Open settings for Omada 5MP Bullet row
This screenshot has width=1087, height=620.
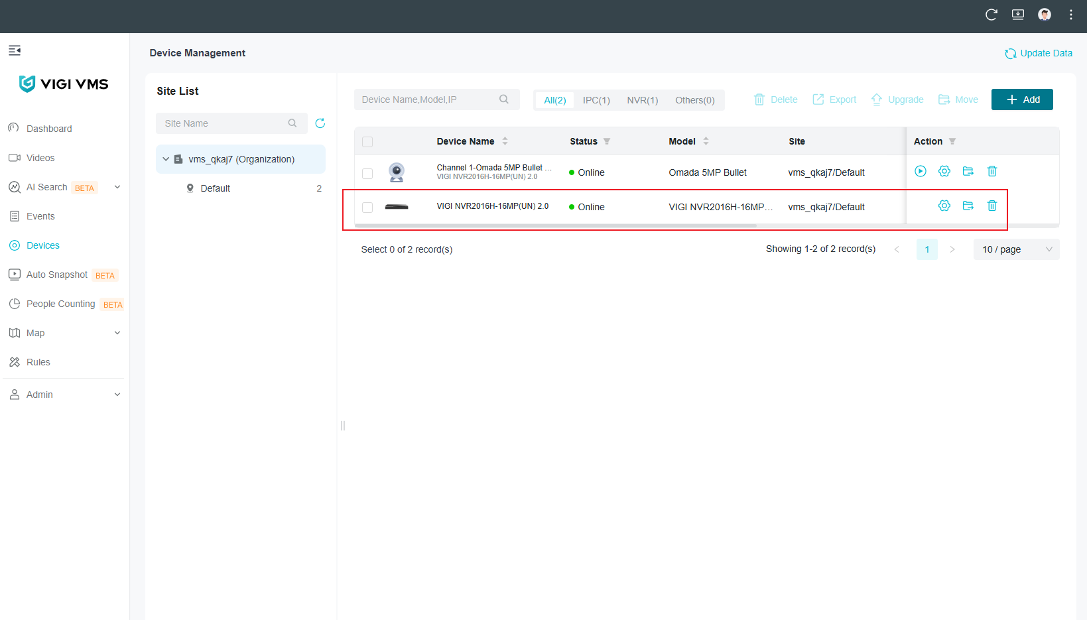pos(944,171)
